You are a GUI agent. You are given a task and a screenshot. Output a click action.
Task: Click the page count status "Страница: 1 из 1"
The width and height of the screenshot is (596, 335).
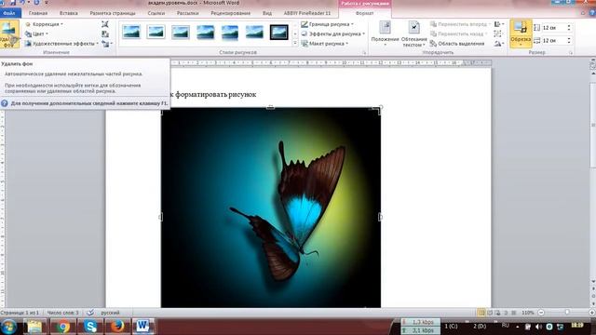[20, 313]
